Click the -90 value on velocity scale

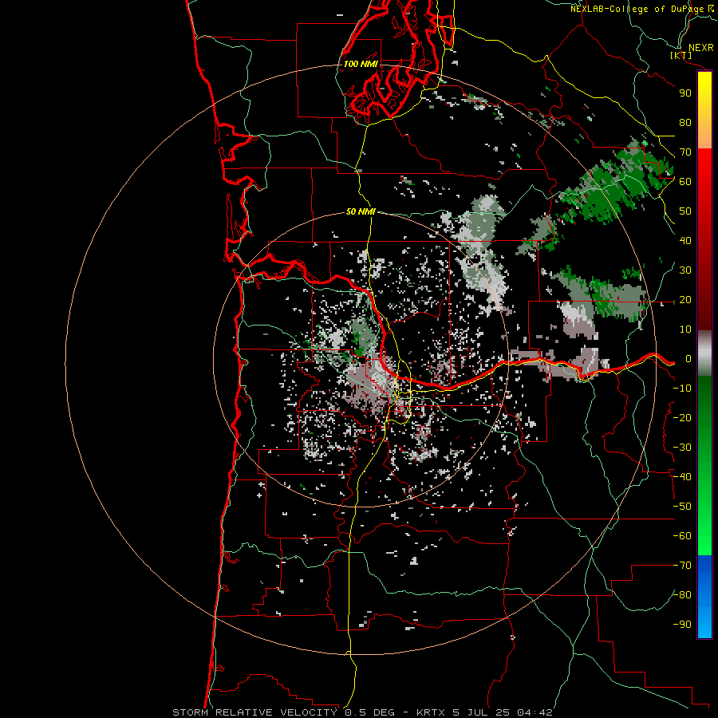click(682, 625)
